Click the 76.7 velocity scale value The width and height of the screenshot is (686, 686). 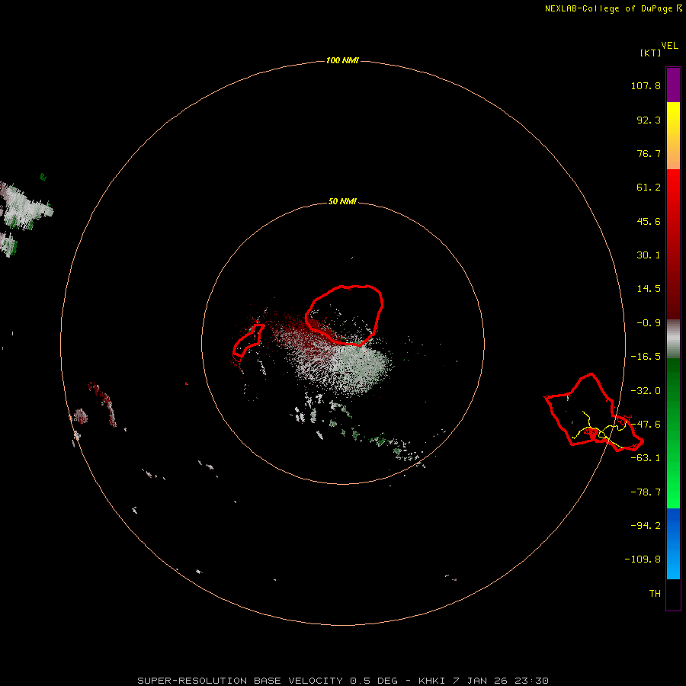click(649, 153)
